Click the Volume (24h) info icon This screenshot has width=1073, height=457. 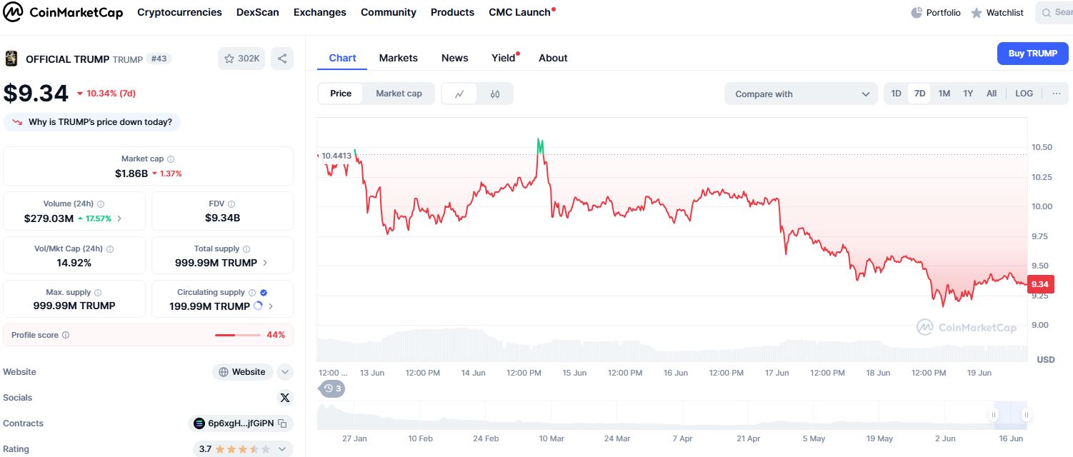coord(101,204)
